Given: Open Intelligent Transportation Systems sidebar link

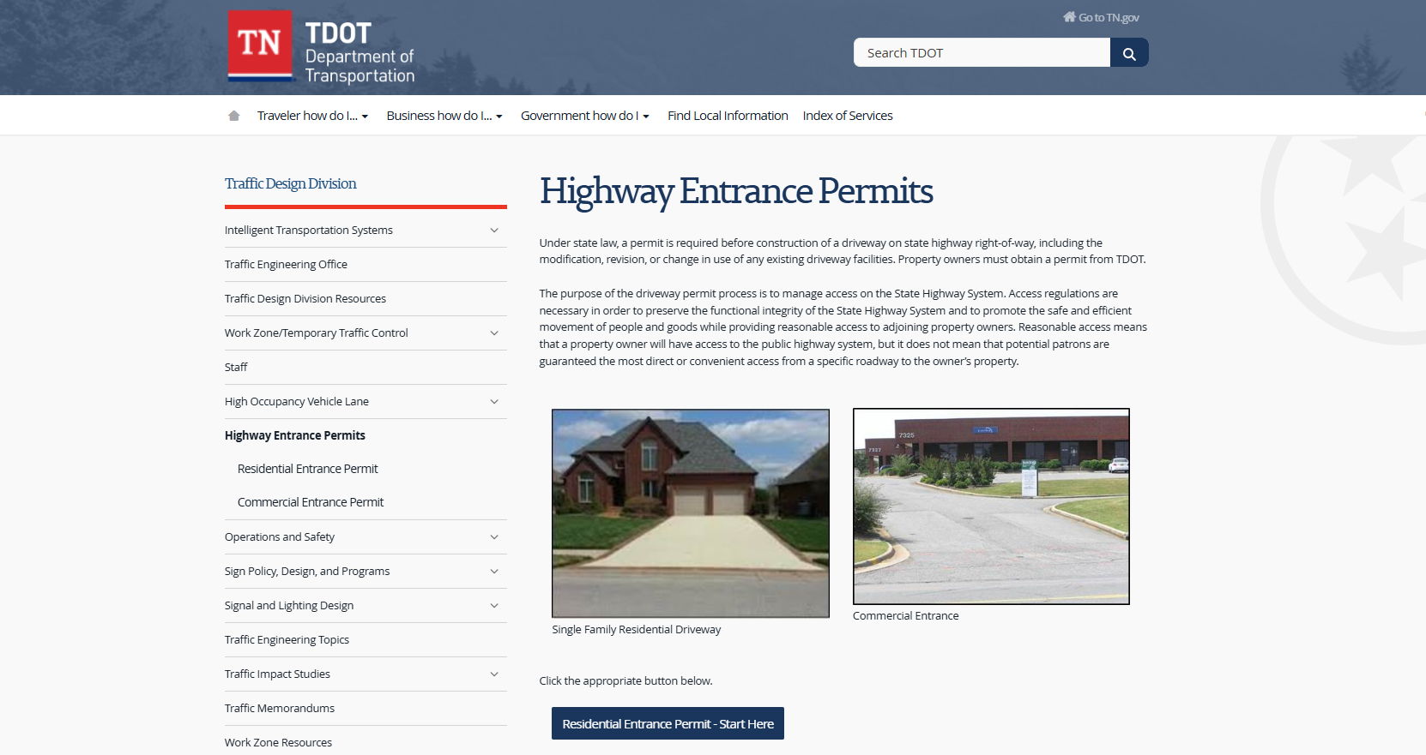Looking at the screenshot, I should 309,231.
